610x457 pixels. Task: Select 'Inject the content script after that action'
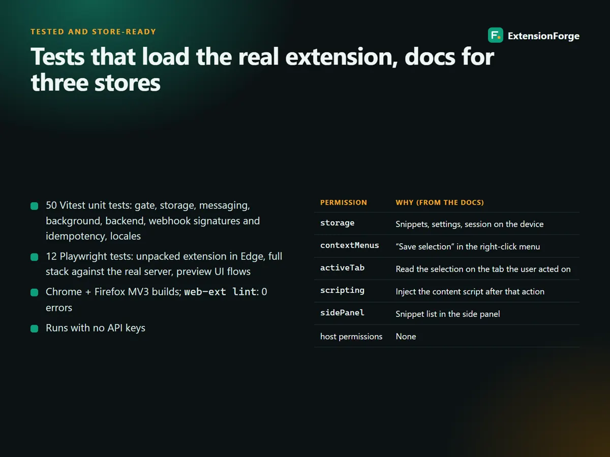click(x=470, y=291)
